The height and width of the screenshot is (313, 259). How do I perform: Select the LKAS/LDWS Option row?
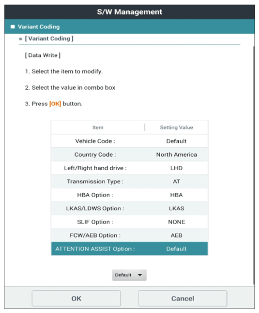[129, 209]
